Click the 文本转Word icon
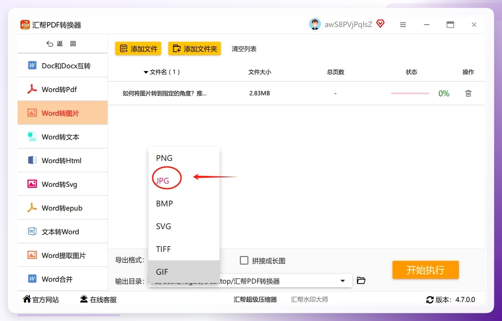502x321 pixels. click(x=32, y=231)
